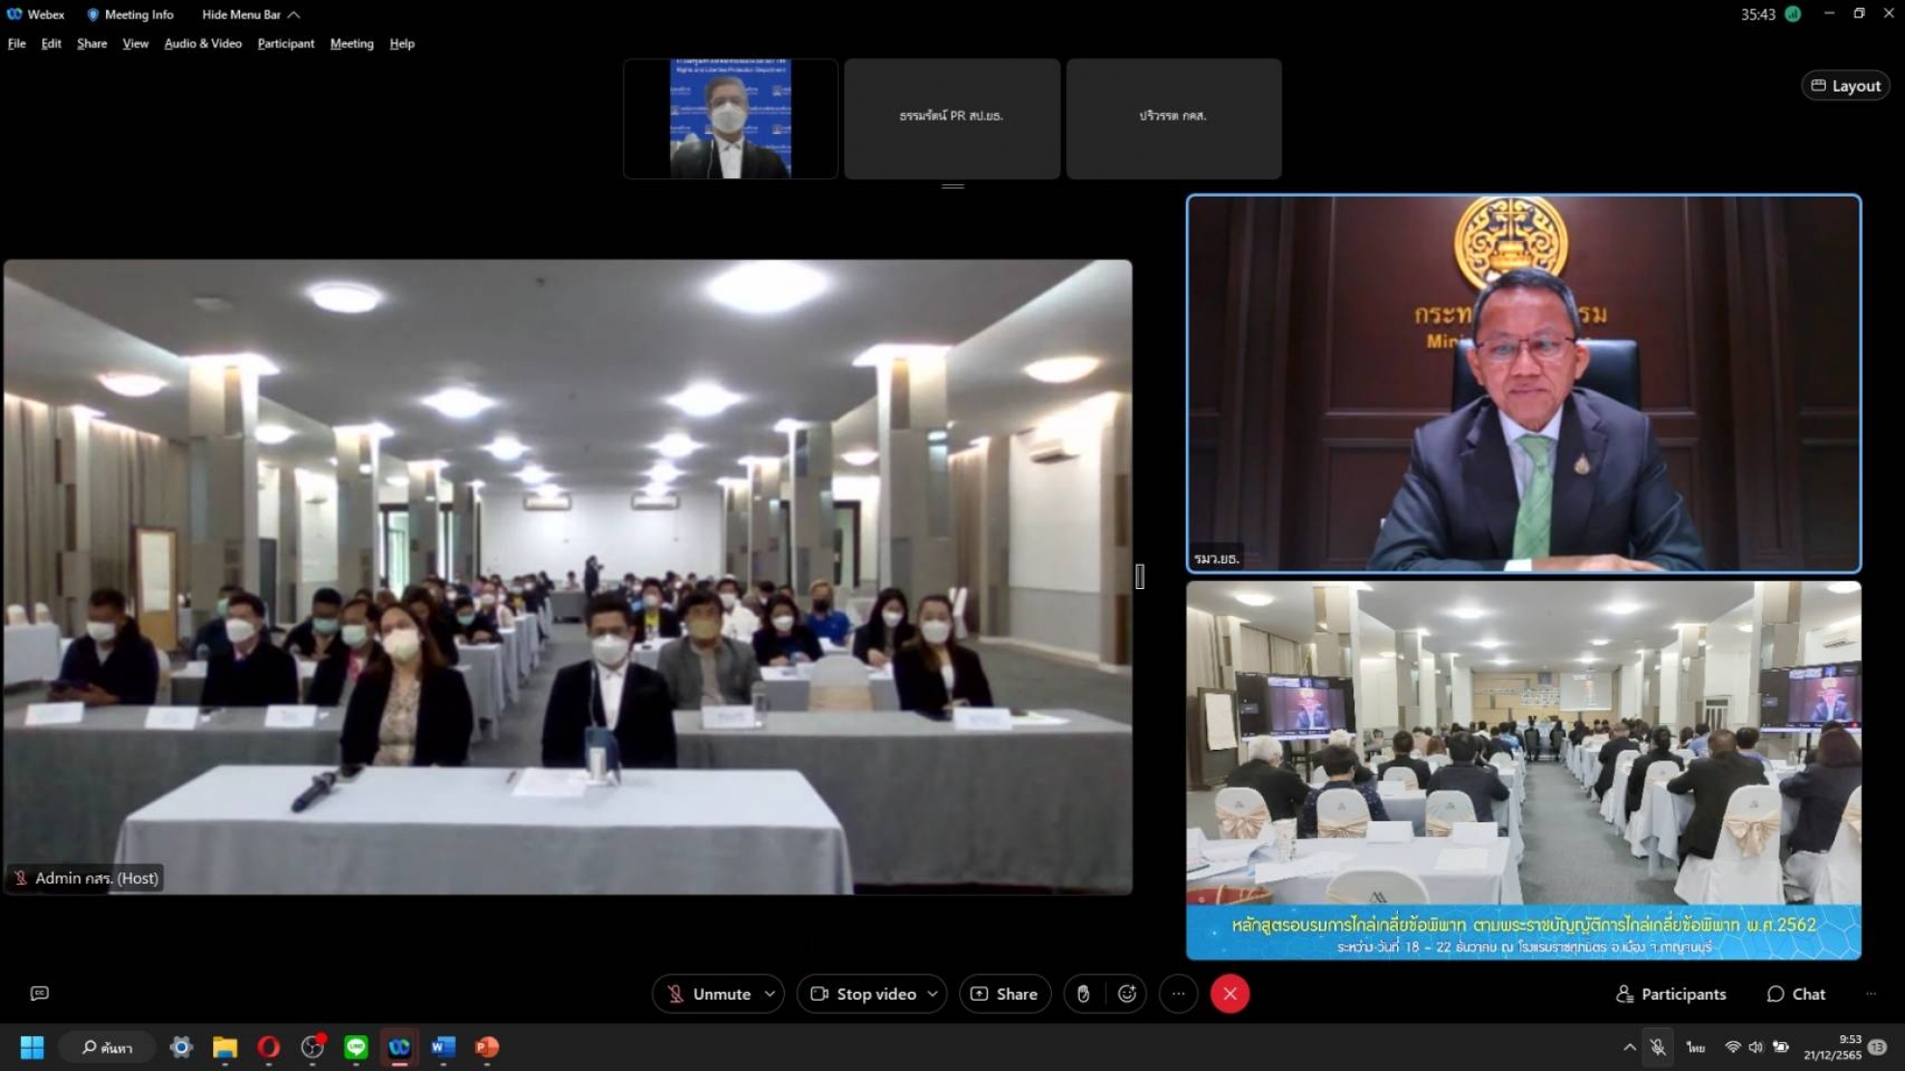Open the Windows Start menu
This screenshot has height=1071, width=1905.
(x=32, y=1047)
